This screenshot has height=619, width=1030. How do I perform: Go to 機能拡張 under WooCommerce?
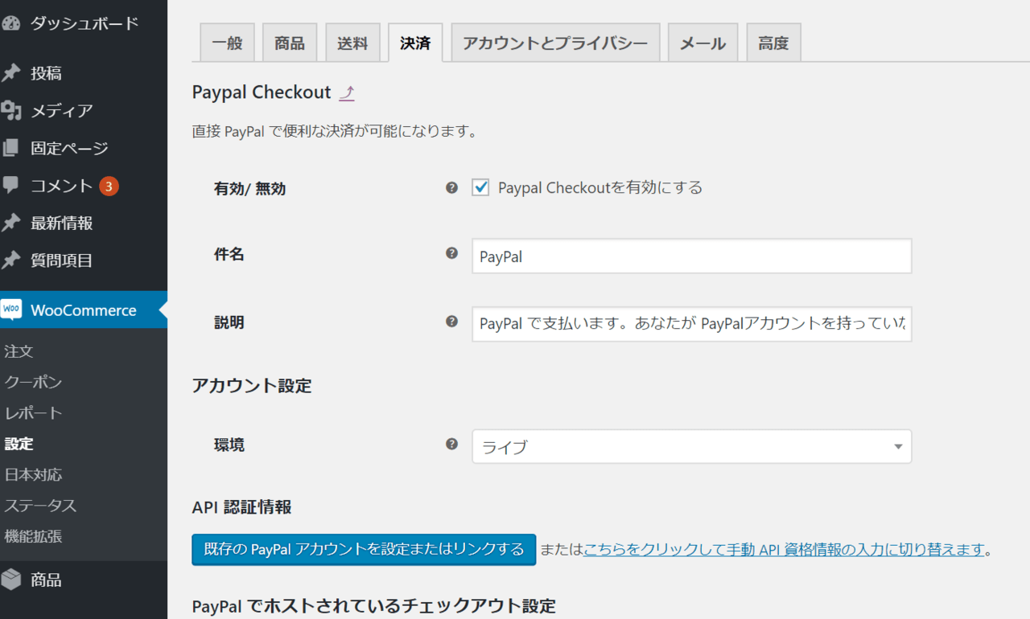click(x=33, y=535)
